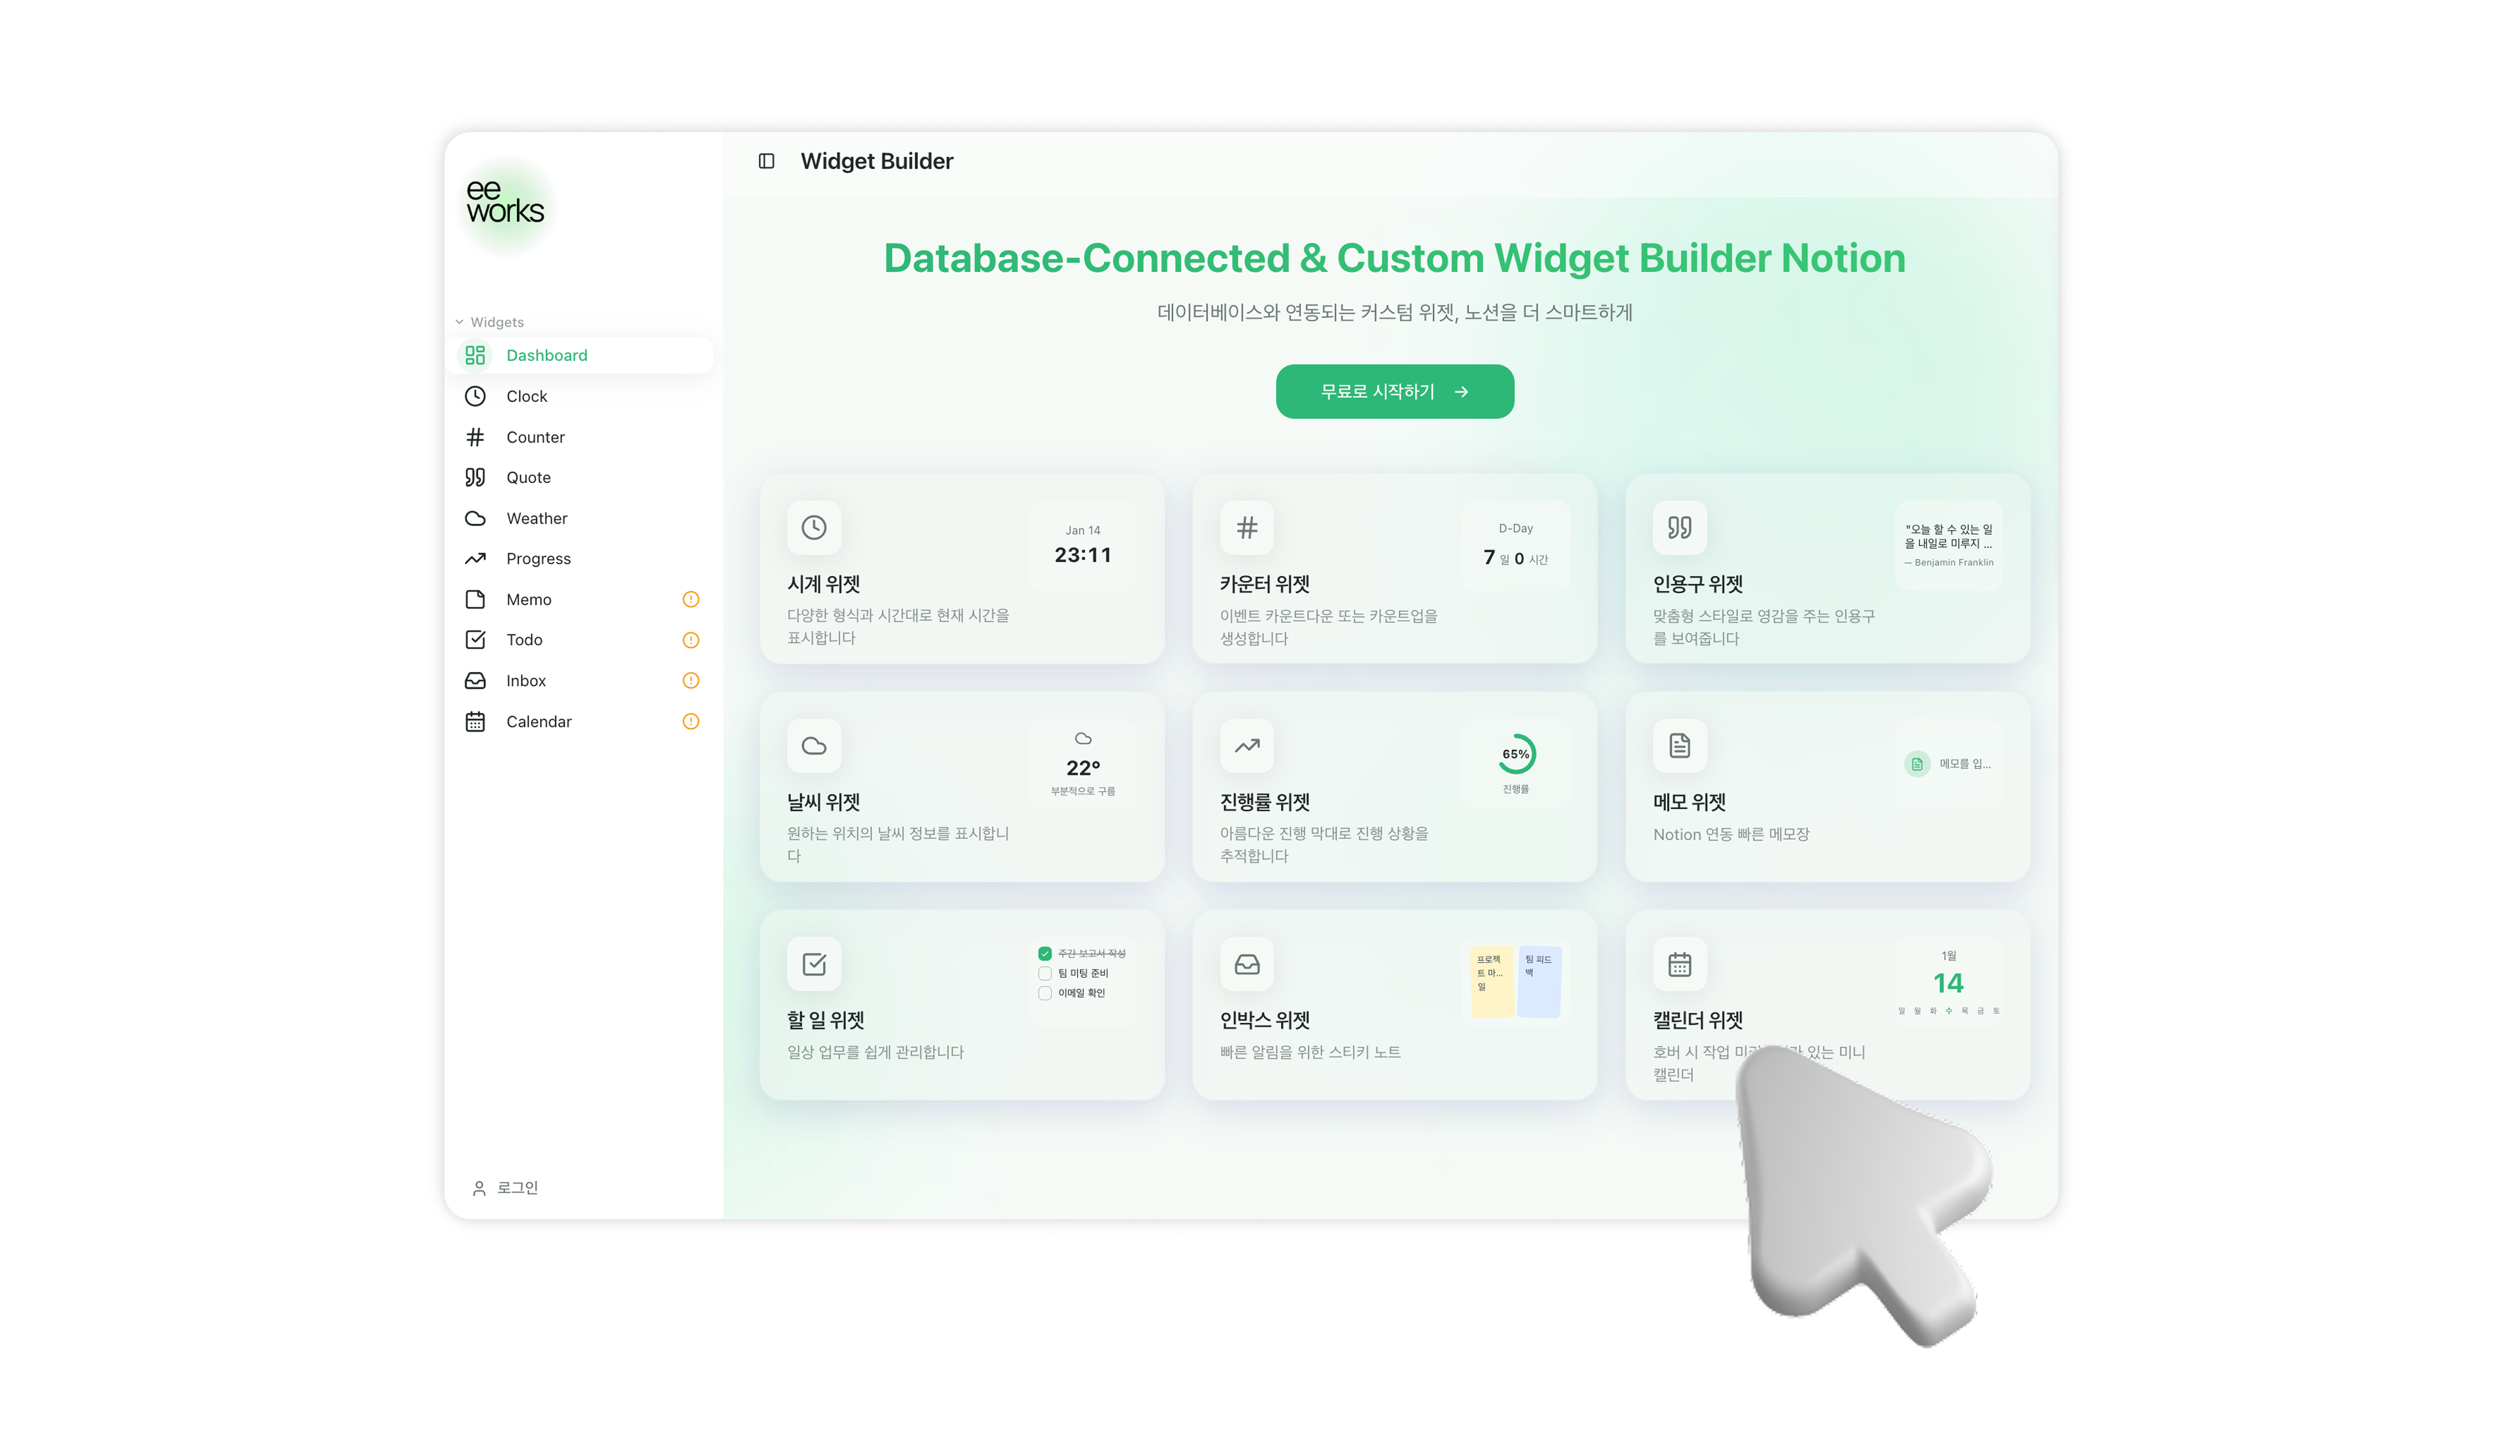The image size is (2503, 1454).
Task: Check the 이메일 확인 checkbox
Action: (x=1045, y=993)
